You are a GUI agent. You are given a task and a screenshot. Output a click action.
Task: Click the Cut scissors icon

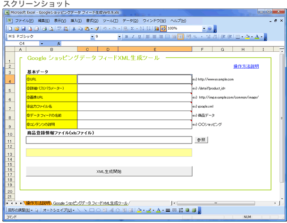tap(74, 29)
